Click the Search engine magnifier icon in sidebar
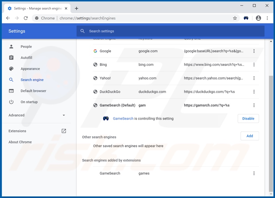275x198 pixels. 11,80
